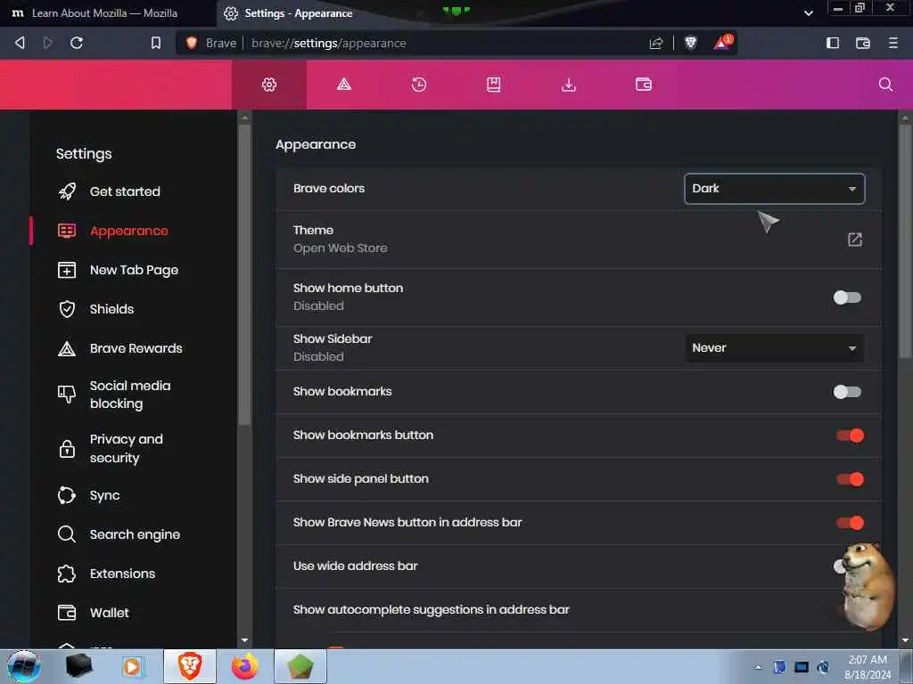This screenshot has width=913, height=684.
Task: Toggle the side panel button in toolbar
Action: click(833, 43)
